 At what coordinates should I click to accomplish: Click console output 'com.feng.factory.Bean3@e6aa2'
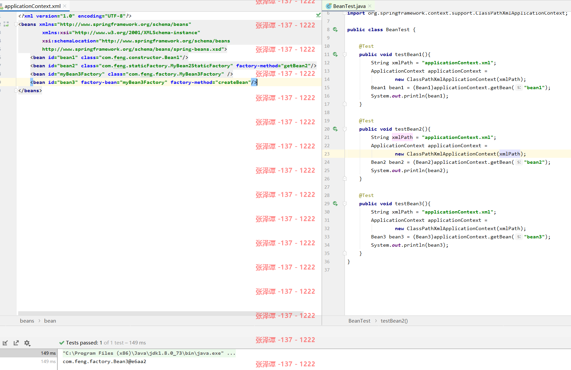point(104,361)
